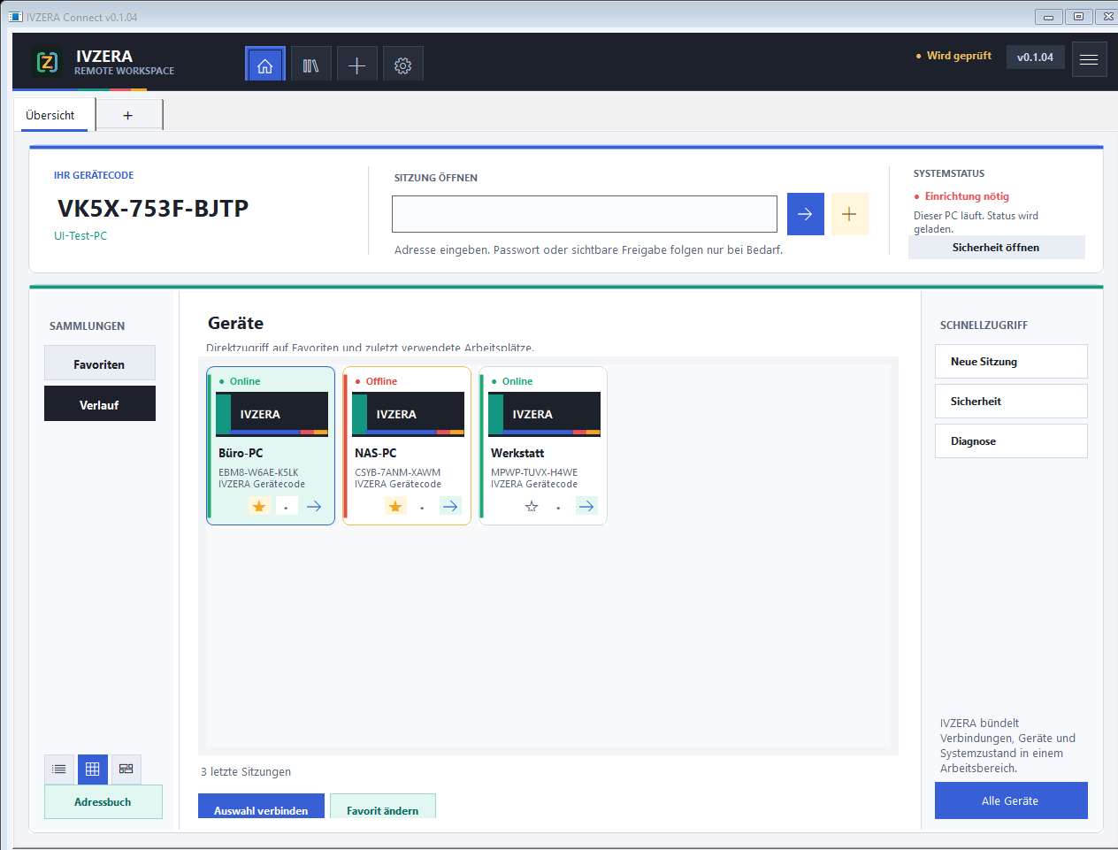Start session with blue arrow button
The width and height of the screenshot is (1118, 850).
pos(805,214)
